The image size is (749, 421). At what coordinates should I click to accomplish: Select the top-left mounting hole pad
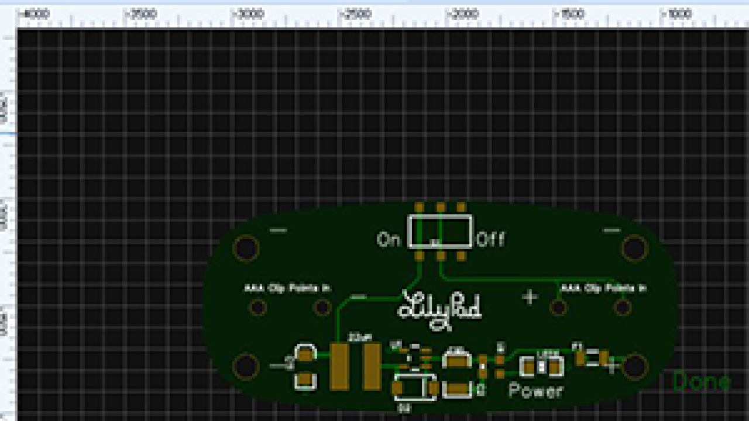click(x=246, y=249)
